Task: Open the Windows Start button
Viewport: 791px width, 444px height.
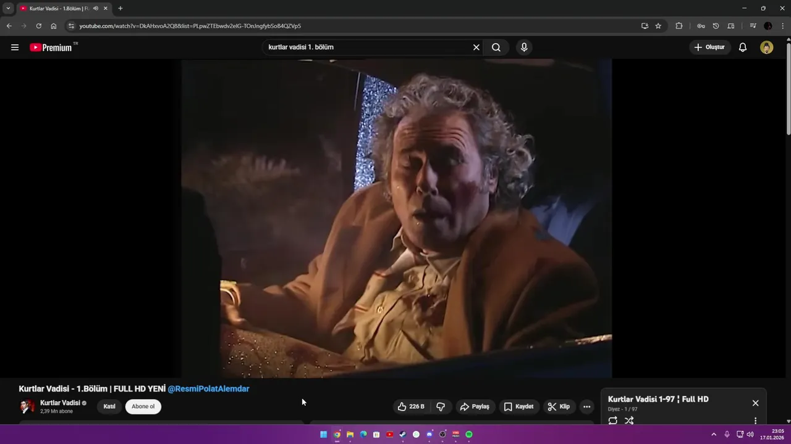Action: (324, 434)
